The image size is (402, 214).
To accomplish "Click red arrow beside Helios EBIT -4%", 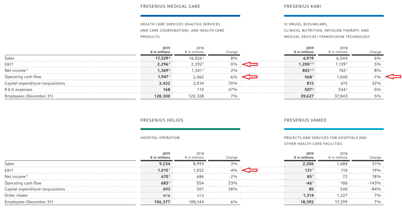I will click(x=250, y=170).
